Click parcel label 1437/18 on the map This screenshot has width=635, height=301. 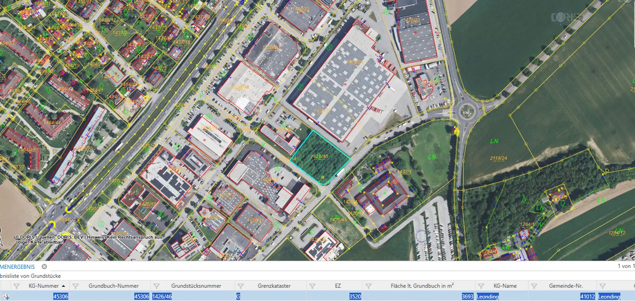(181, 42)
